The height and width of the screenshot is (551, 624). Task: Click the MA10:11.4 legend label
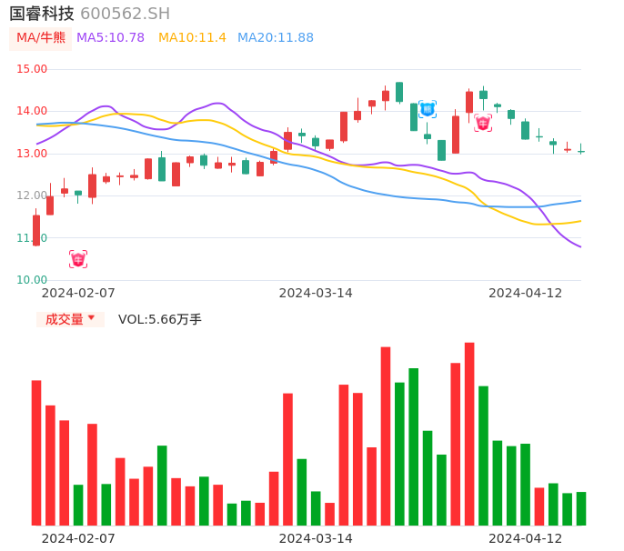click(192, 38)
